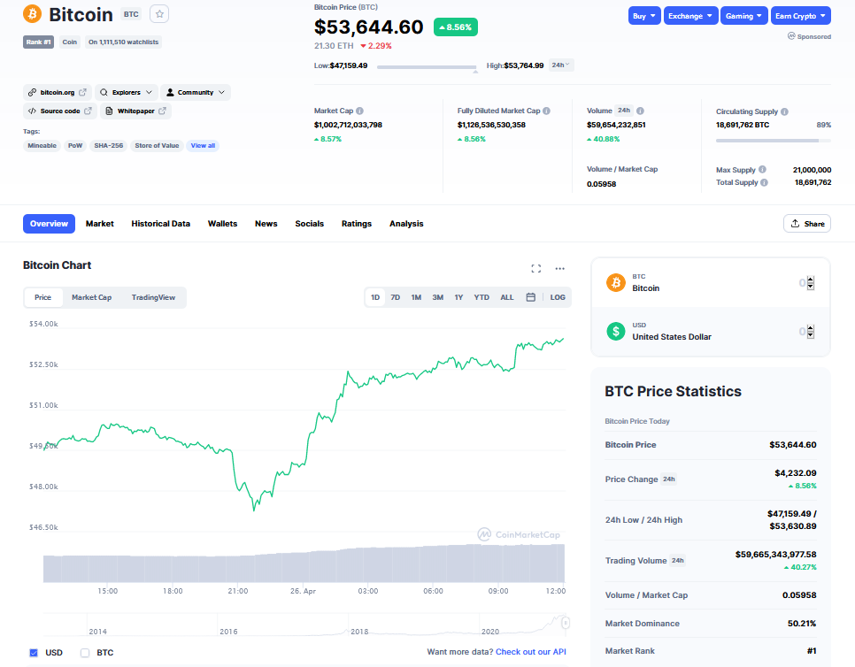This screenshot has width=855, height=667.
Task: Click the Share upload icon
Action: click(x=795, y=224)
